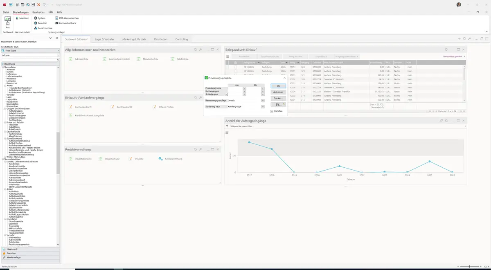Screen dimensions: 491x270
Task: Open the Bemessungsgrundlage dropdown
Action: [x=263, y=100]
